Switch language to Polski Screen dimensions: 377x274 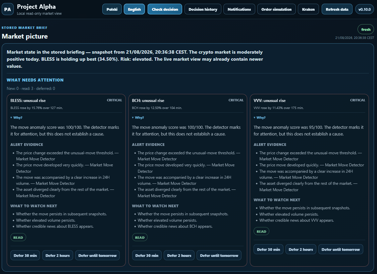pos(112,9)
